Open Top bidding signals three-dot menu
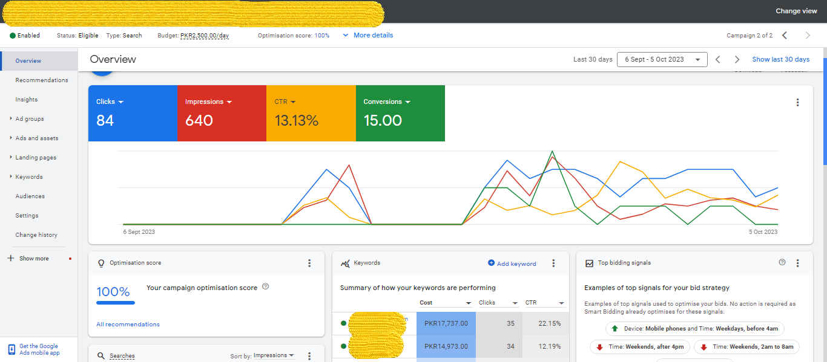This screenshot has height=362, width=827. coord(797,263)
